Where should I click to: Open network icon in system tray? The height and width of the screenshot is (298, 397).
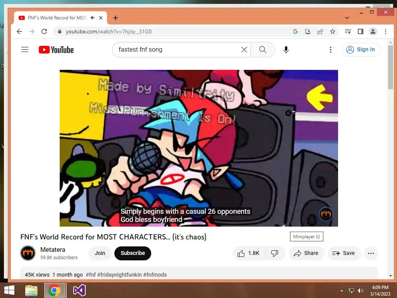(351, 291)
